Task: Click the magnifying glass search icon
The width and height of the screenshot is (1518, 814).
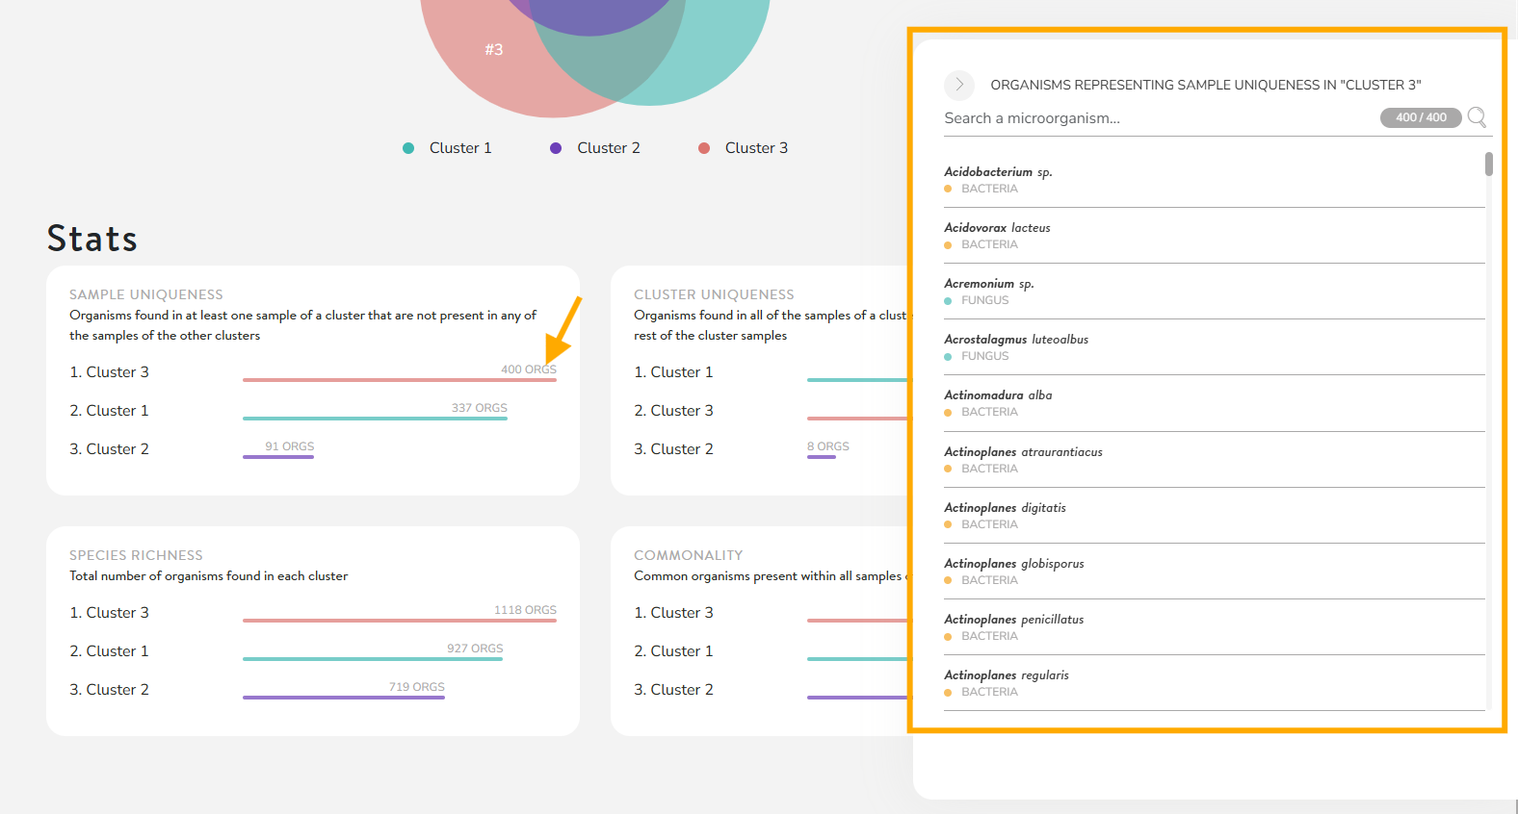Action: coord(1477,117)
